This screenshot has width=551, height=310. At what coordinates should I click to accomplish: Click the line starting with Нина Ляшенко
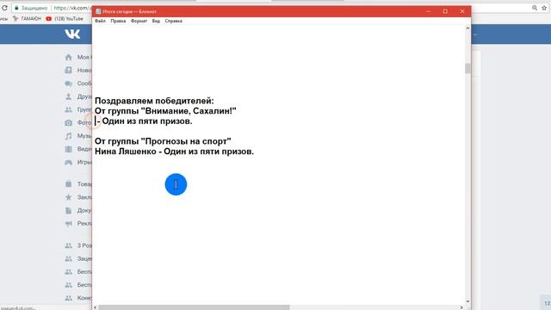coord(174,152)
